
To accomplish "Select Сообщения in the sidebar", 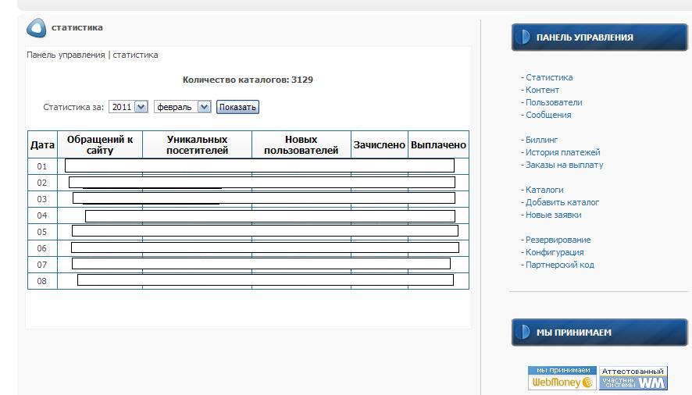I will click(548, 115).
